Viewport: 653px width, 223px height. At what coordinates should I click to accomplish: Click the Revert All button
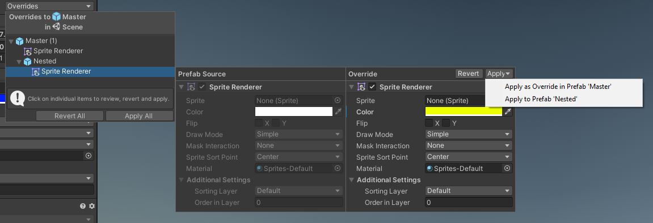pyautogui.click(x=70, y=116)
